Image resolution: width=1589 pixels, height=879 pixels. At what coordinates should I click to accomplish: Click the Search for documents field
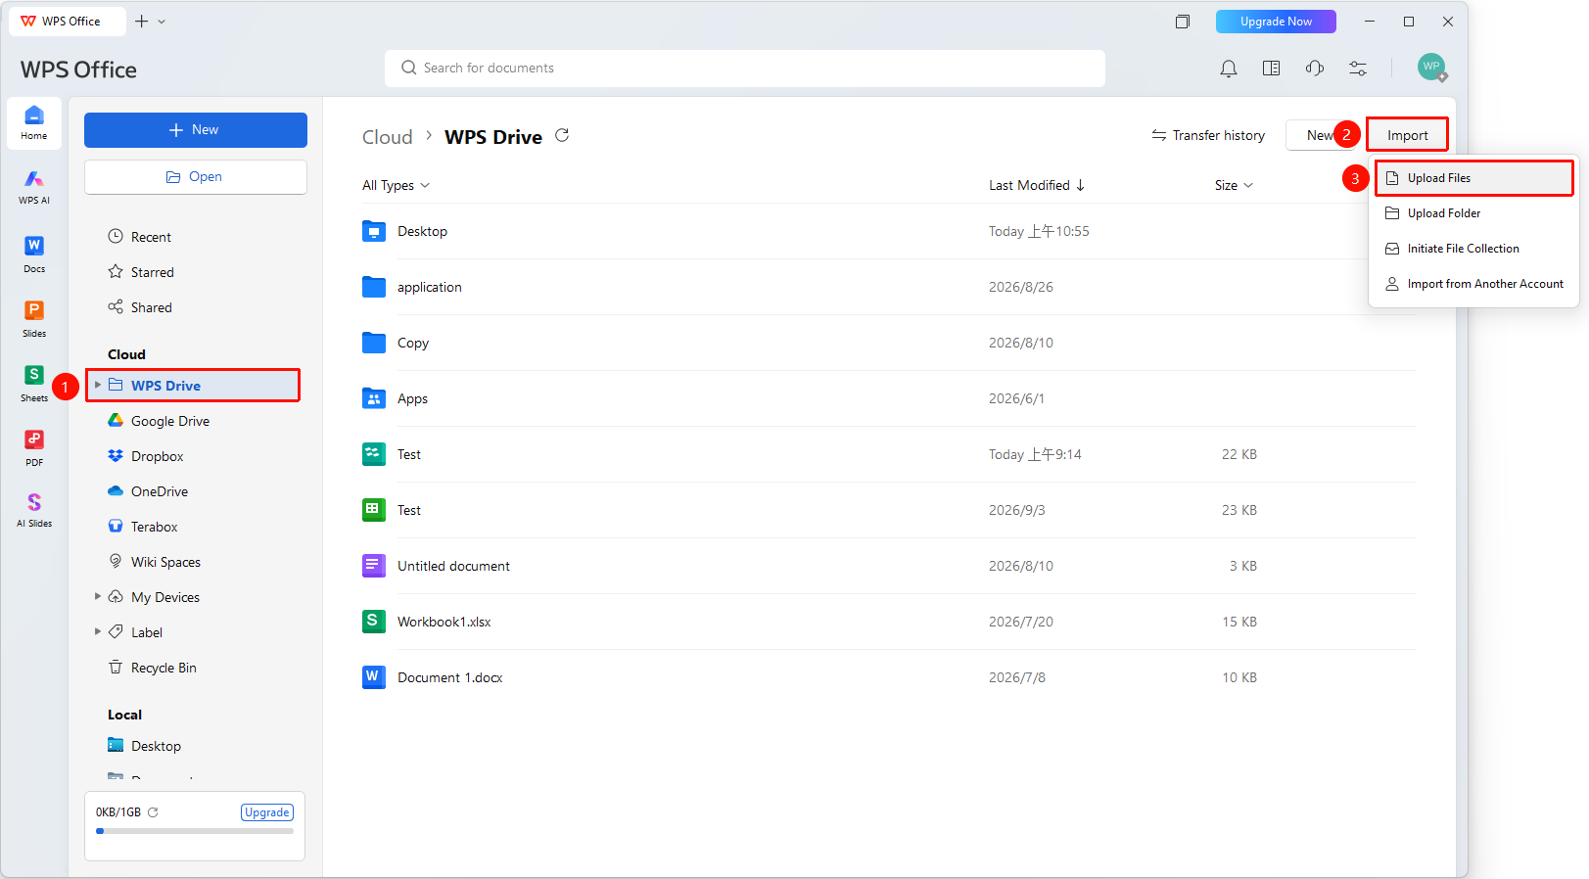coord(745,69)
